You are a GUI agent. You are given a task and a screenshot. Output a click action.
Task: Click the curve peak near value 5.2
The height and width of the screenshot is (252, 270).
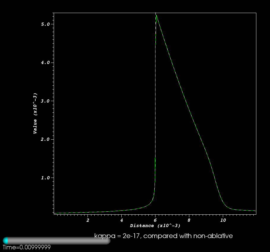pyautogui.click(x=156, y=15)
